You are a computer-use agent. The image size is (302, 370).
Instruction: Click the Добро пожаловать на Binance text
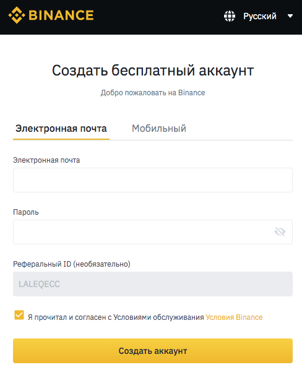click(153, 93)
